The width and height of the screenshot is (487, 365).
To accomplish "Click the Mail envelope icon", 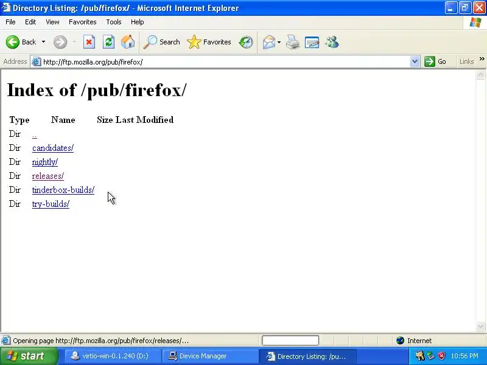I will tap(269, 42).
